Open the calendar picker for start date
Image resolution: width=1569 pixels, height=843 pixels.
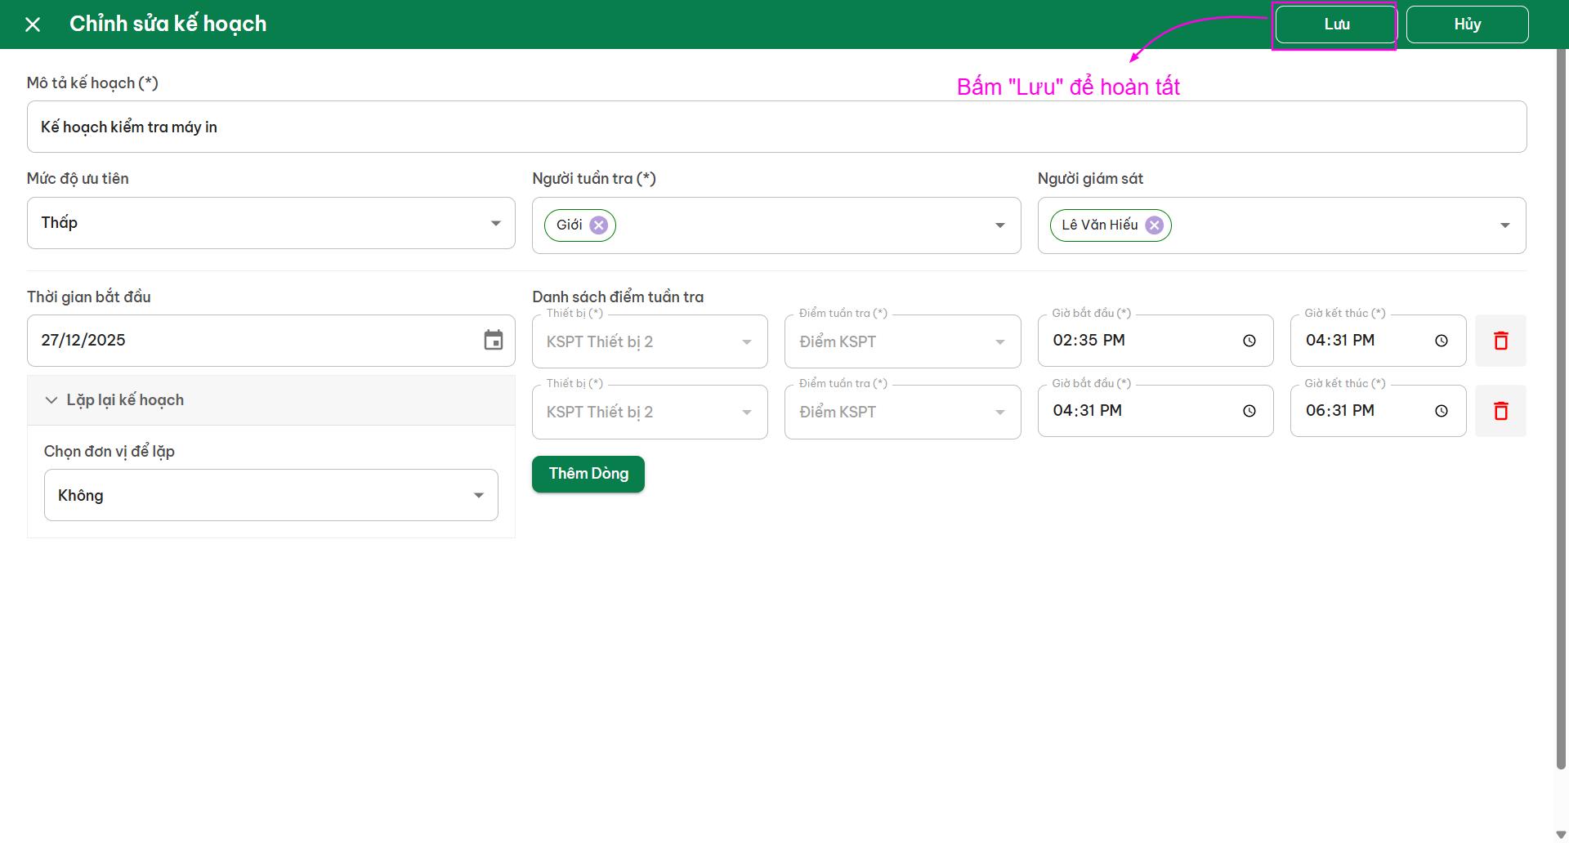coord(493,341)
